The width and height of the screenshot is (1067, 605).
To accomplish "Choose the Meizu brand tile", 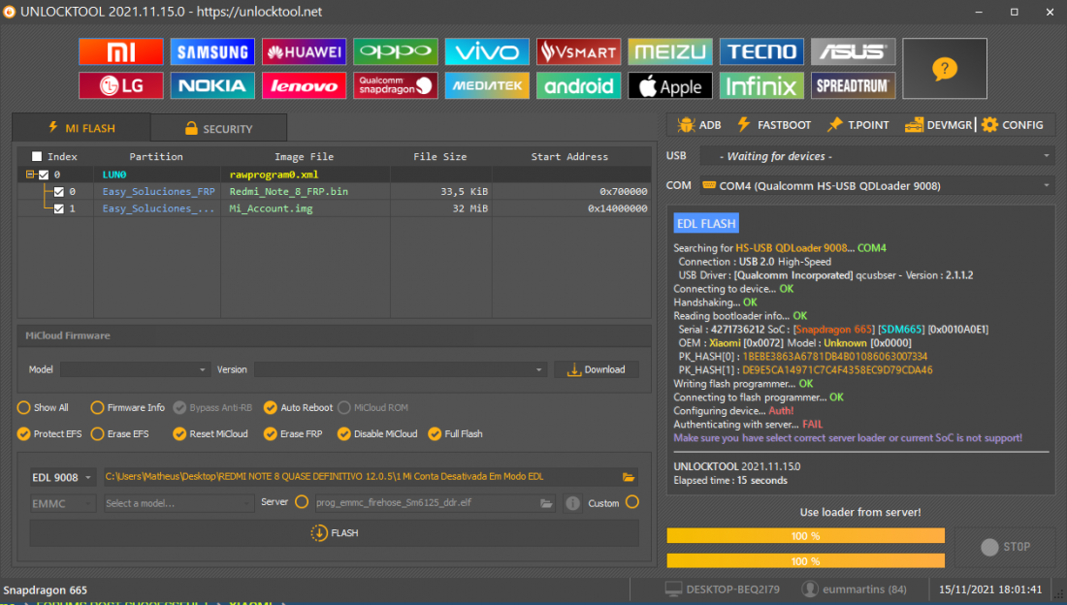I will pos(669,51).
